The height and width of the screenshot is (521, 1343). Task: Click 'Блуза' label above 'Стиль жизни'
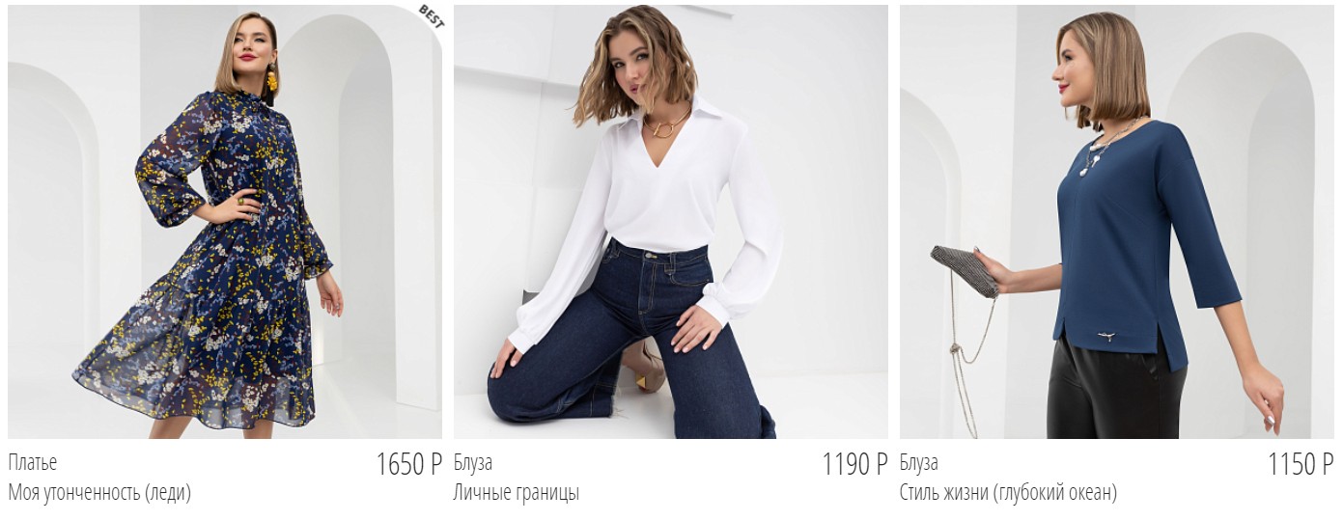click(919, 463)
